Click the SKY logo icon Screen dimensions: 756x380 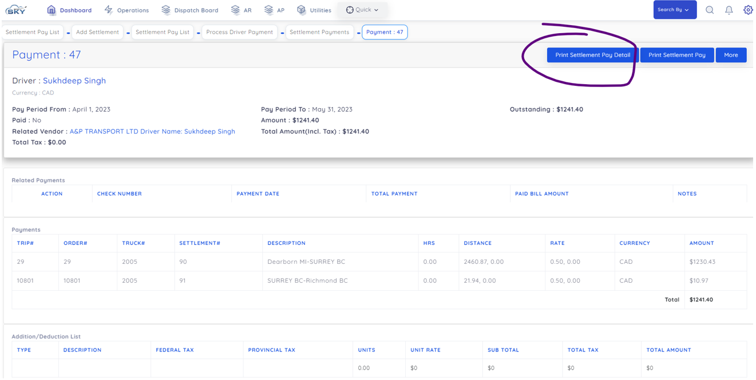coord(15,10)
